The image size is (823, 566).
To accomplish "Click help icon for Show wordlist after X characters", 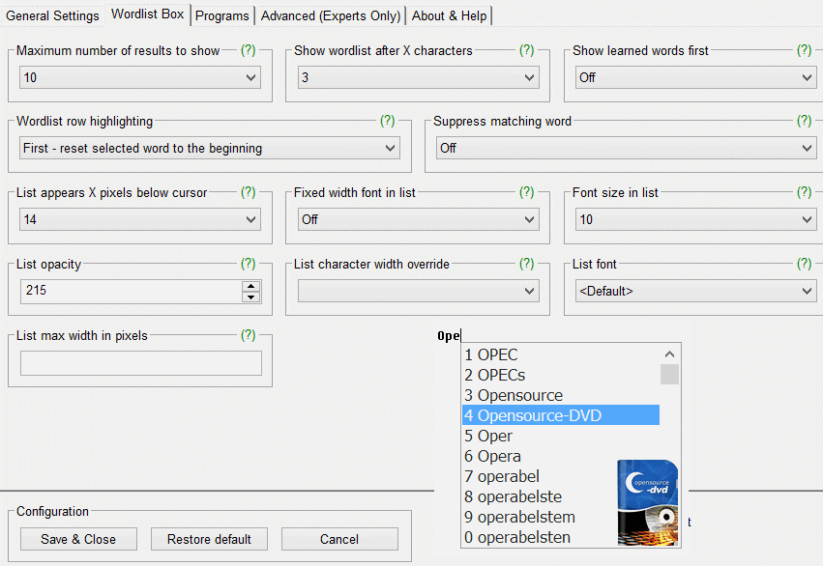I will click(526, 50).
